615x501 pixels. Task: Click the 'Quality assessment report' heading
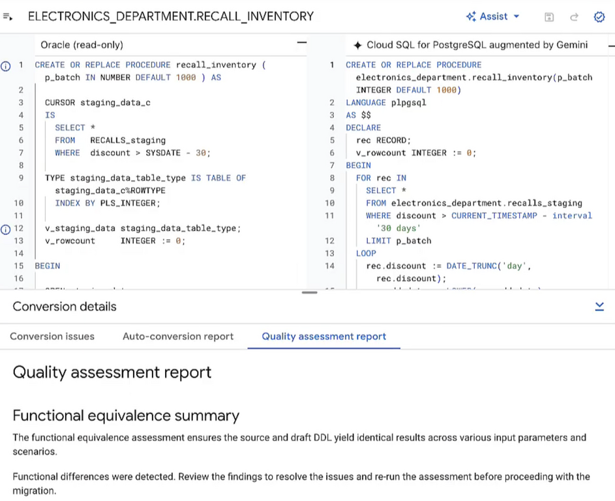(x=112, y=372)
